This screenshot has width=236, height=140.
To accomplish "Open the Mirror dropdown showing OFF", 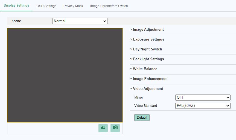I will 203,98.
